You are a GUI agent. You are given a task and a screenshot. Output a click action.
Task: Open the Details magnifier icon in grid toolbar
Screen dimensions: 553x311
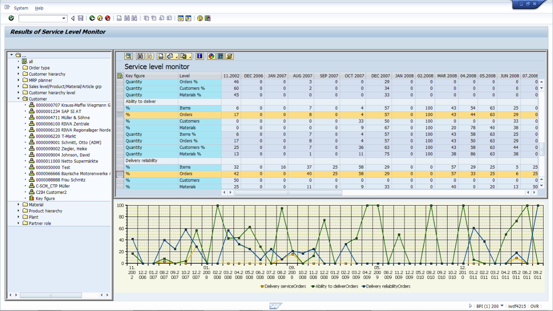click(x=128, y=56)
